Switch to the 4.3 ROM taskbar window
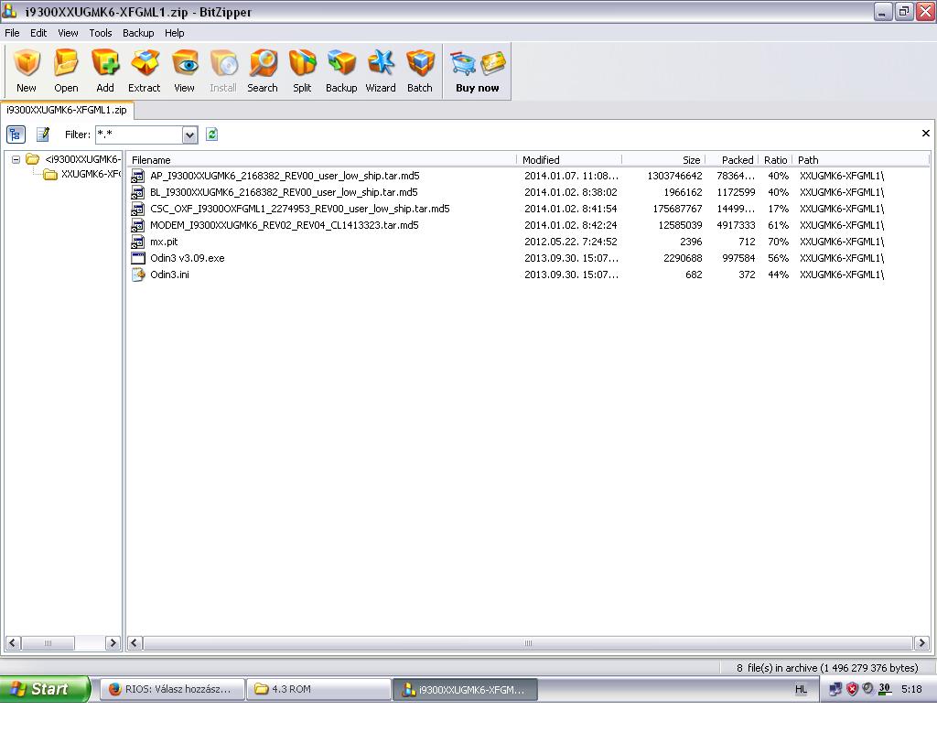Viewport: 937px width, 743px height. (x=319, y=689)
